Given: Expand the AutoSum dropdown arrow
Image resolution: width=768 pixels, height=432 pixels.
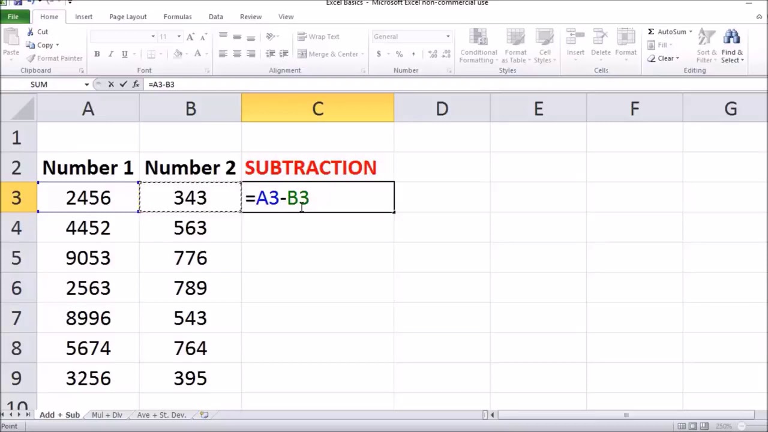Looking at the screenshot, I should click(x=691, y=32).
